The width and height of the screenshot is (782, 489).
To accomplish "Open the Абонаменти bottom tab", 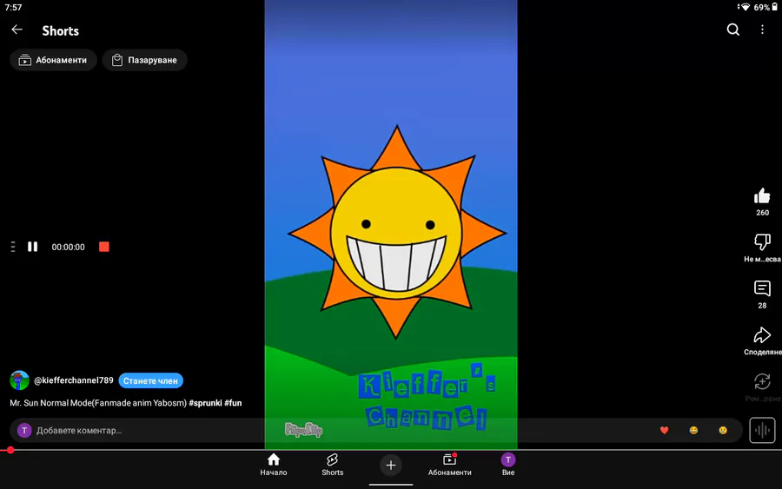I will coord(449,465).
